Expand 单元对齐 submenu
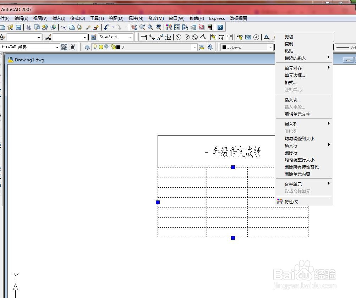The image size is (356, 298). pyautogui.click(x=304, y=68)
